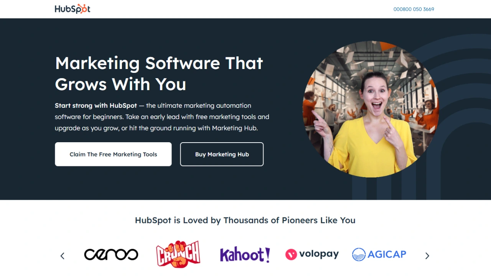Select the blue Agicap wave emblem

359,255
